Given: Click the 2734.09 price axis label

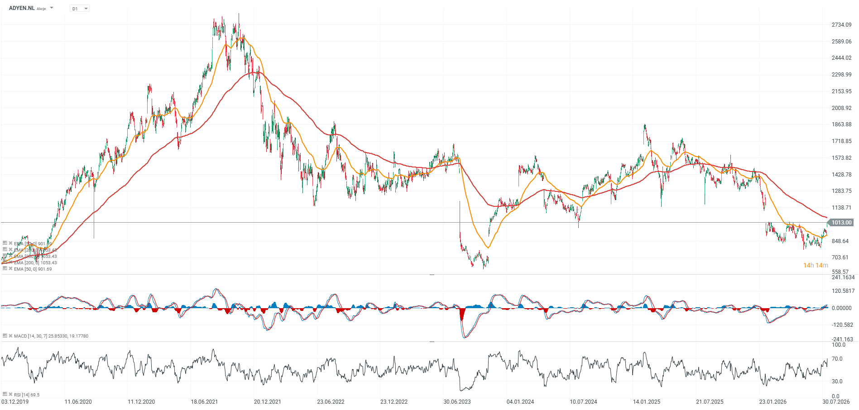Looking at the screenshot, I should [x=841, y=25].
